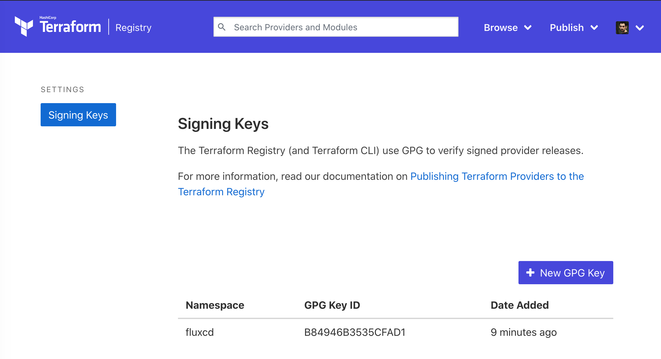Click the plus icon on New GPG Key
The width and height of the screenshot is (661, 359).
pyautogui.click(x=530, y=272)
